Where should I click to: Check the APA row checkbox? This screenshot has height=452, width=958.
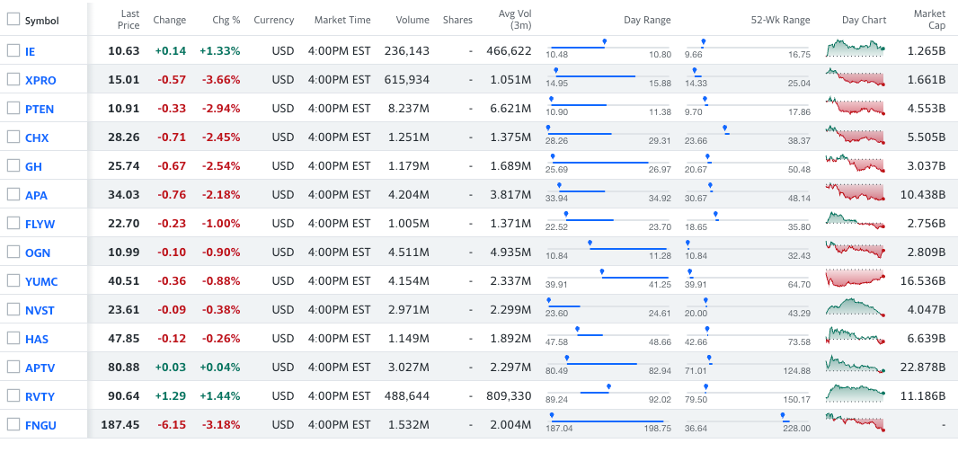[13, 194]
